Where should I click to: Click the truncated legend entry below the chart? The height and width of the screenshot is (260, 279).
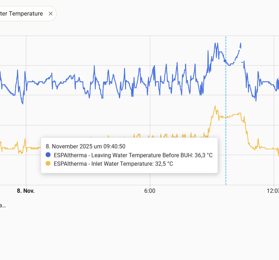pyautogui.click(x=3, y=205)
